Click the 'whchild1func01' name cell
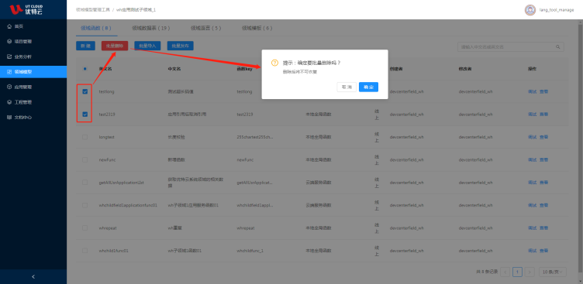 (114, 251)
